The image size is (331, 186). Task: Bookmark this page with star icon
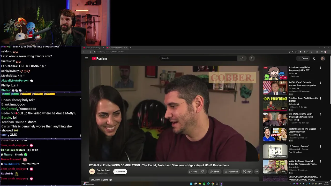pos(296,52)
